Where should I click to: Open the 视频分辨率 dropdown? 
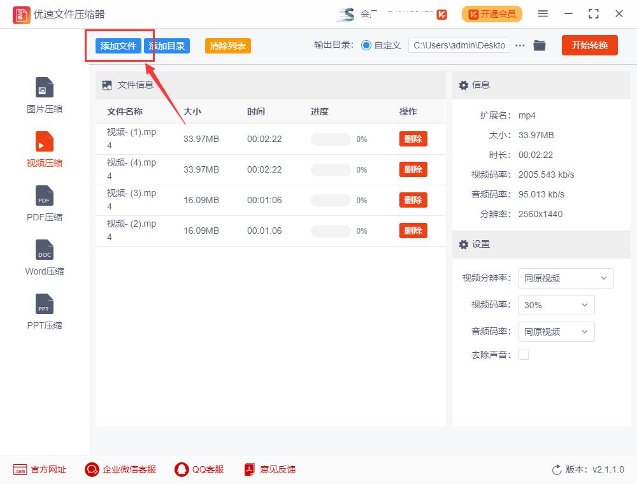(x=566, y=278)
